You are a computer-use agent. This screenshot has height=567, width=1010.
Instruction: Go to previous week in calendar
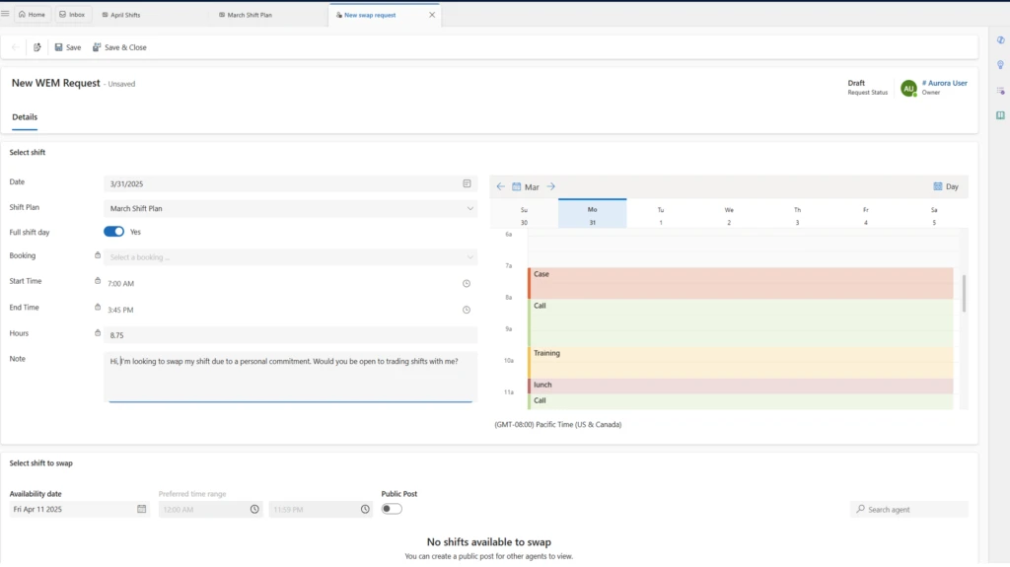pos(500,186)
